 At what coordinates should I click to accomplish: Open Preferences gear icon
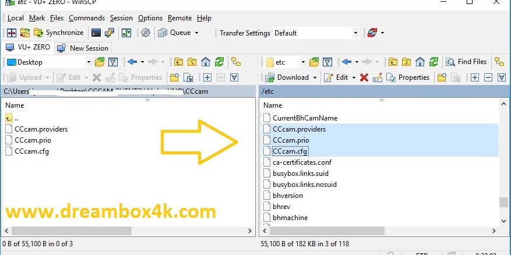coord(145,33)
